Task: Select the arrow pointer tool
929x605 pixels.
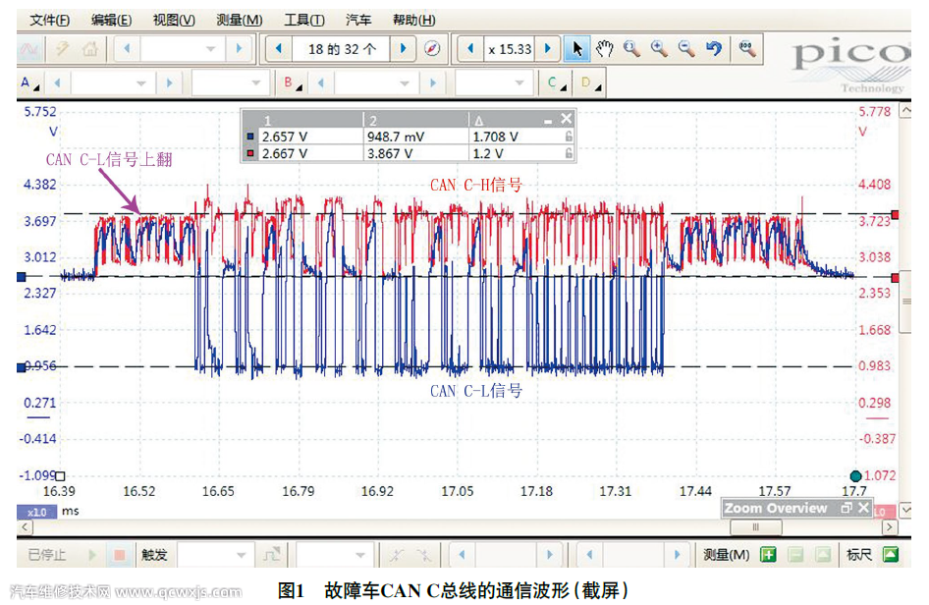Action: coord(578,49)
